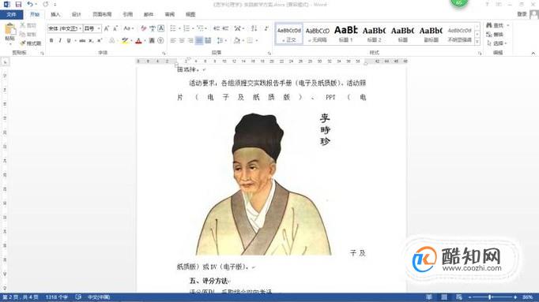The width and height of the screenshot is (539, 302).
Task: Clear all formatting with the eraser icon
Action: coord(143,28)
